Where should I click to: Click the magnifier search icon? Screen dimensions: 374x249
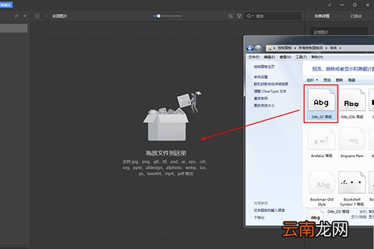249,16
